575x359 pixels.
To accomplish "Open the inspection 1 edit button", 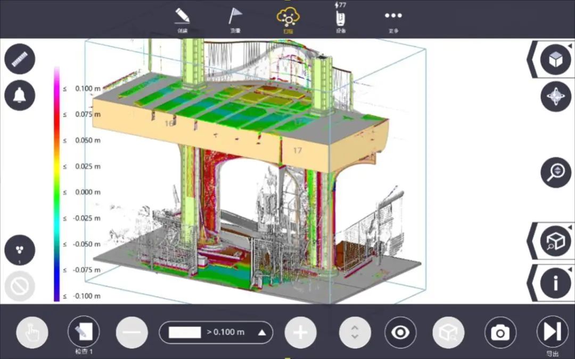I will pos(84,332).
